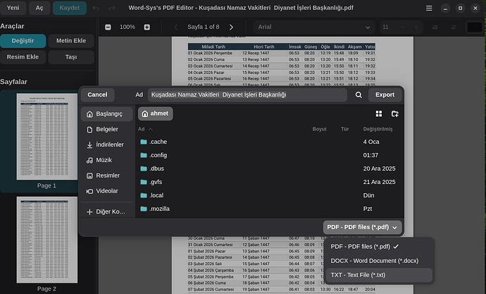Select Videolar in the sidebar
486x294 pixels.
(x=106, y=191)
